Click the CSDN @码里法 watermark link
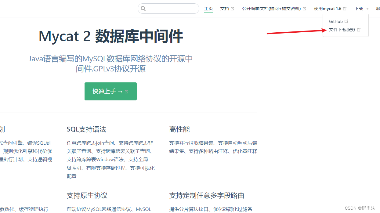The width and height of the screenshot is (380, 213). [361, 208]
